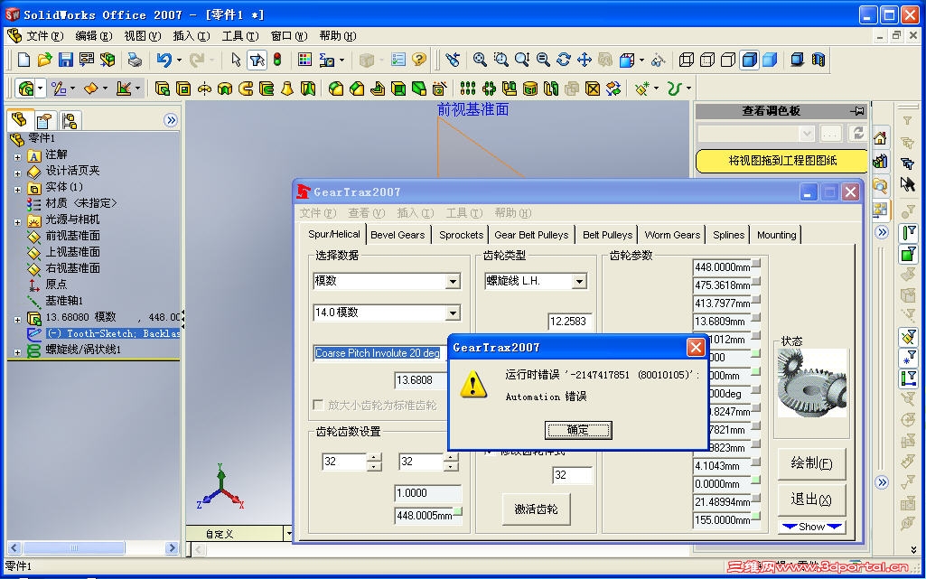Click 确定 in the error dialog

pos(577,430)
